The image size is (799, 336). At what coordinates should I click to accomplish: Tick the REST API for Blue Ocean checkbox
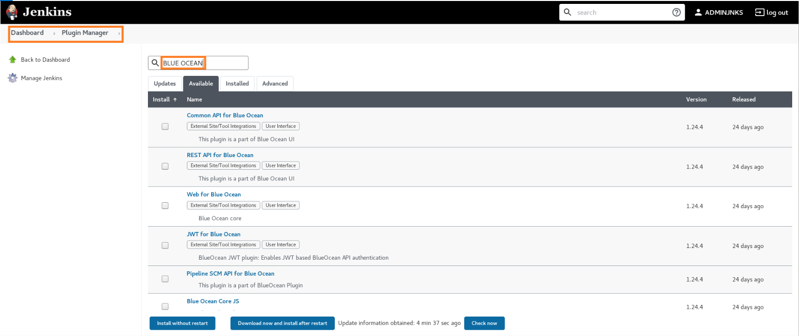point(165,166)
